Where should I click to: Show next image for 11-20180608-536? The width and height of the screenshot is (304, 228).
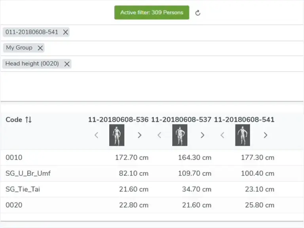139,135
